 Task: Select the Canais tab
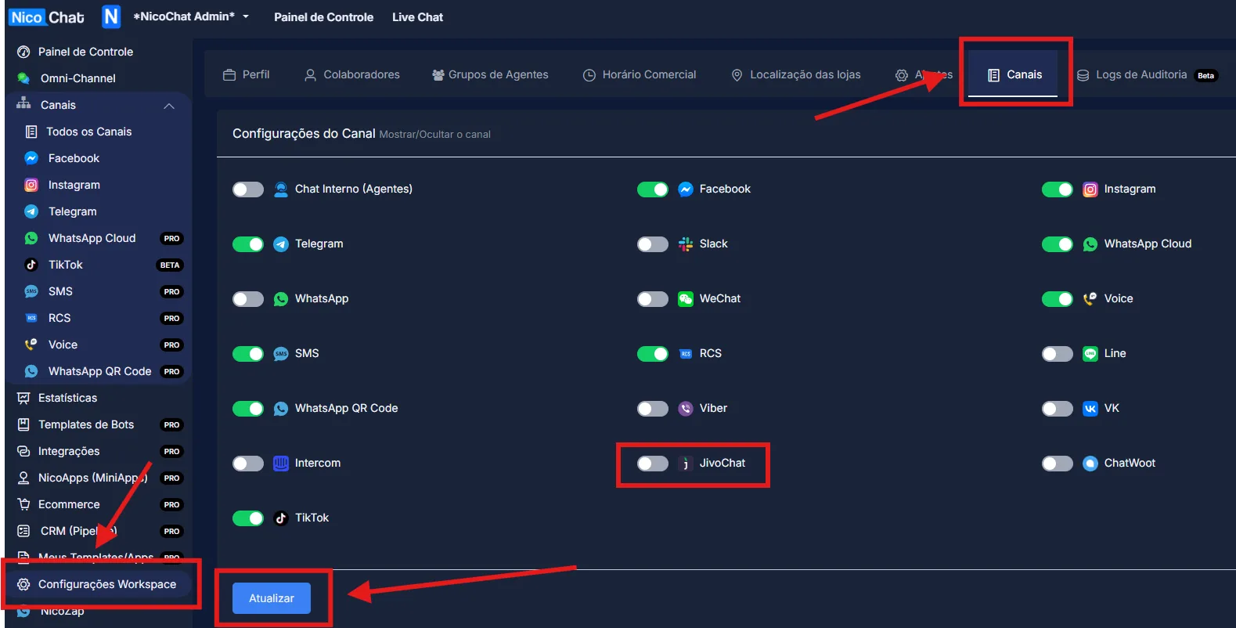pos(1014,74)
